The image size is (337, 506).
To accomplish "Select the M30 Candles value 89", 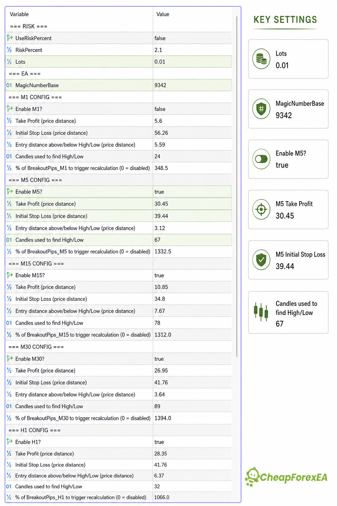I will [x=157, y=407].
